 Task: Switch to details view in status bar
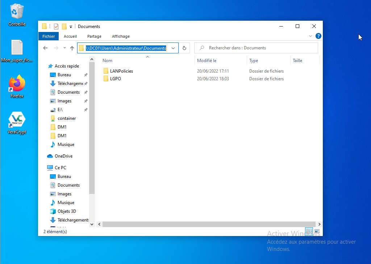[x=309, y=231]
